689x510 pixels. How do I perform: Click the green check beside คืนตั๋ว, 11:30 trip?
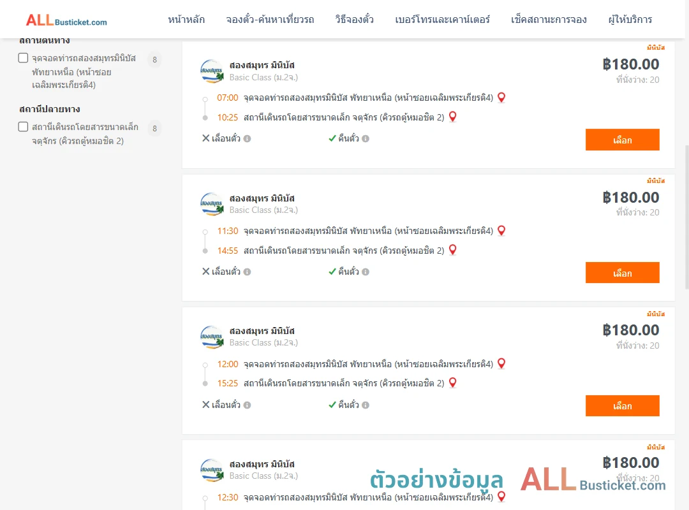(332, 272)
